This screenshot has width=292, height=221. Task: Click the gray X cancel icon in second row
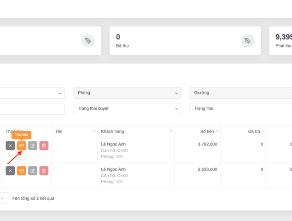pos(10,170)
